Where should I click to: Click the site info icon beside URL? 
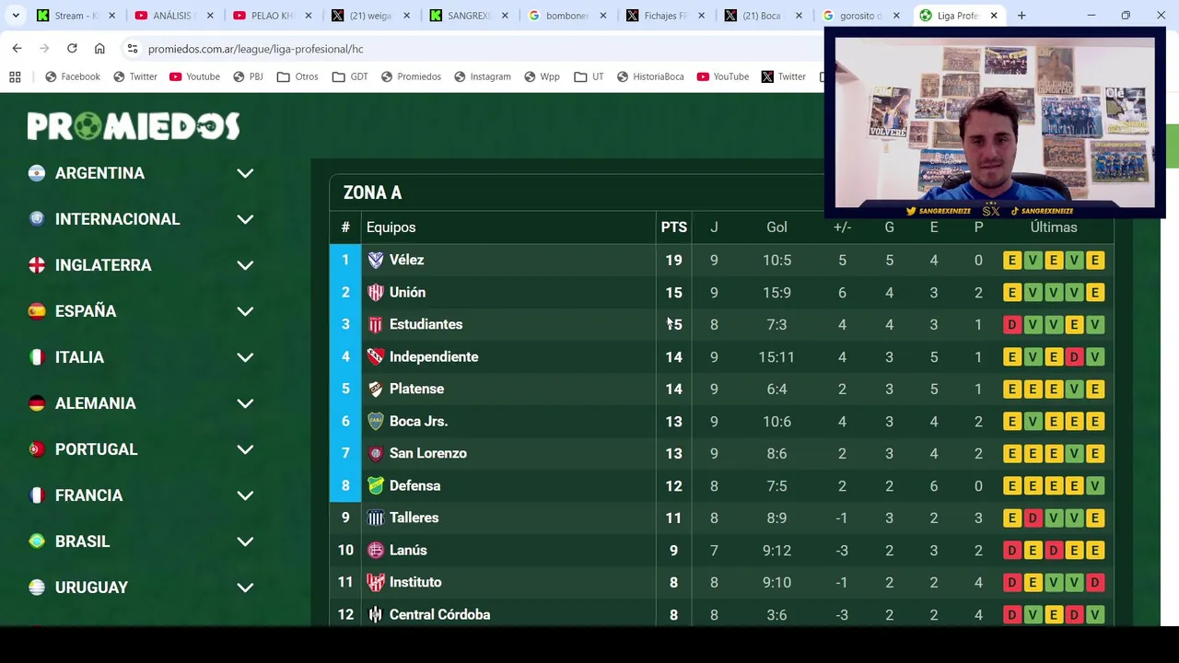[132, 49]
